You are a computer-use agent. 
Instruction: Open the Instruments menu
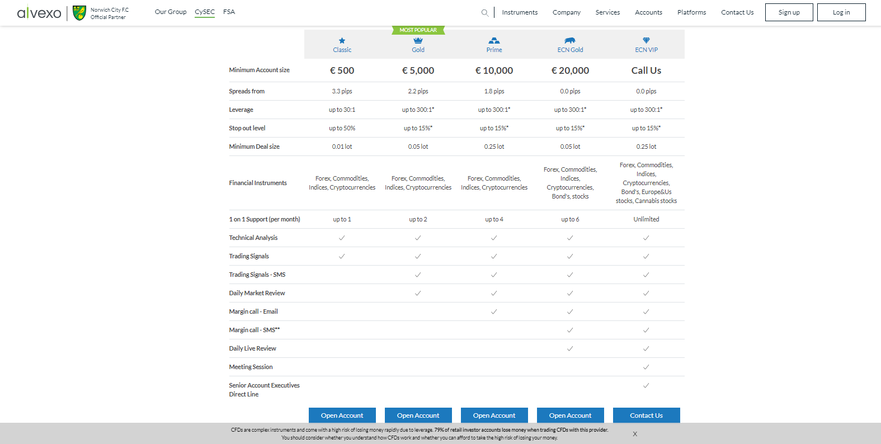pyautogui.click(x=520, y=12)
